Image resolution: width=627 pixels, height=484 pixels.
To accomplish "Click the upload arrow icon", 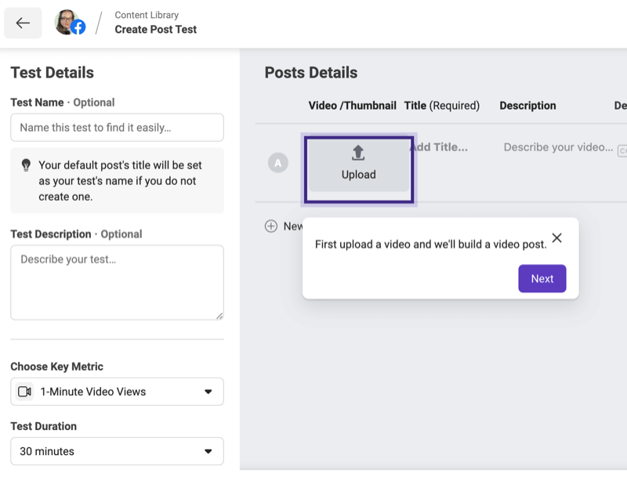I will pyautogui.click(x=358, y=153).
